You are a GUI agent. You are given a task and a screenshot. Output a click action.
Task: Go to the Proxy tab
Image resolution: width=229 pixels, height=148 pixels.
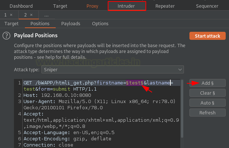click(92, 6)
